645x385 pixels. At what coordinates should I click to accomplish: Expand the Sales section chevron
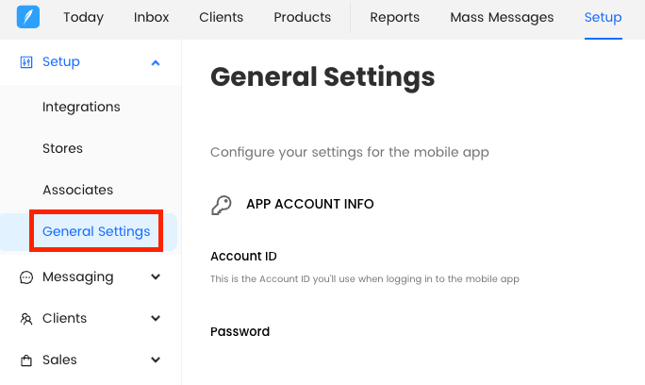[x=156, y=360]
